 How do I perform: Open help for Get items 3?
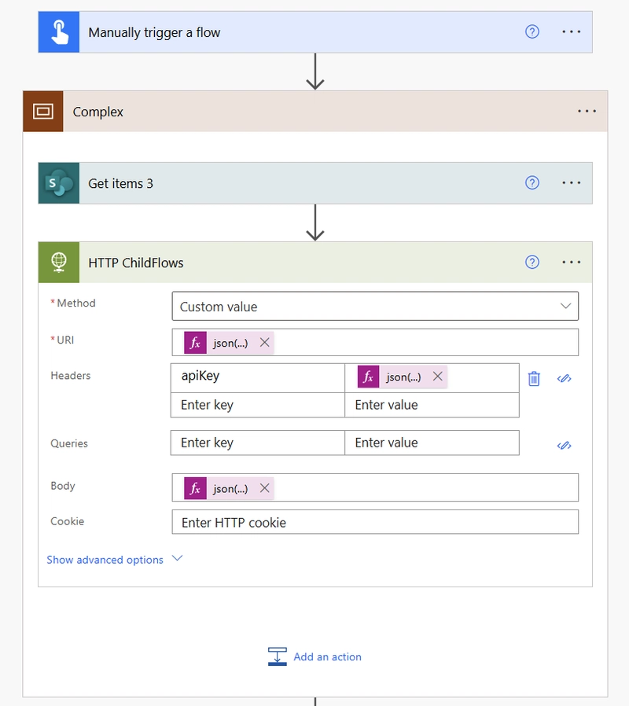pyautogui.click(x=532, y=183)
